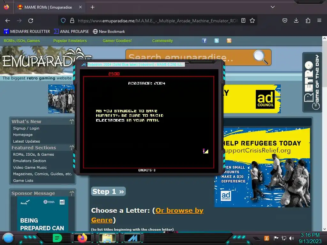The image size is (327, 245).
Task: Click the magnifying glass search button
Action: 261,57
